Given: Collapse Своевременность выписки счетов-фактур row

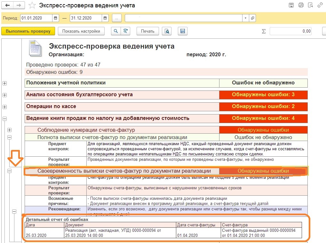Looking at the screenshot, I should (9, 171).
